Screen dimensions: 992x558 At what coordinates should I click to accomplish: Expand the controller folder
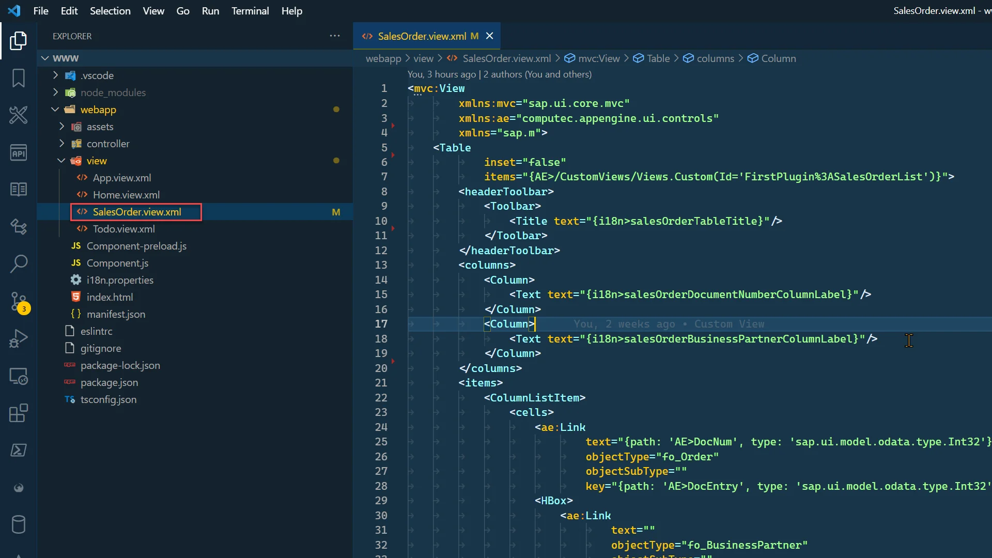coord(108,144)
